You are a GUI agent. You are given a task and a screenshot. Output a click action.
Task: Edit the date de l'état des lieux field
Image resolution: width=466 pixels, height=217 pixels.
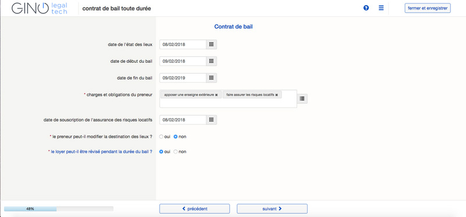(x=183, y=45)
